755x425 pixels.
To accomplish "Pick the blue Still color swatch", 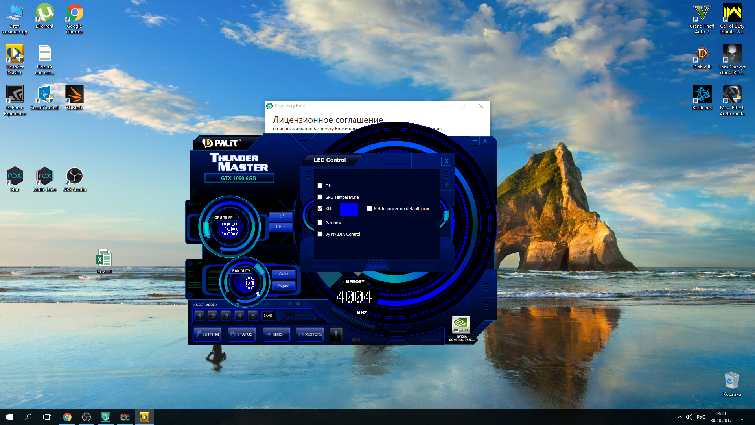I will [x=349, y=209].
